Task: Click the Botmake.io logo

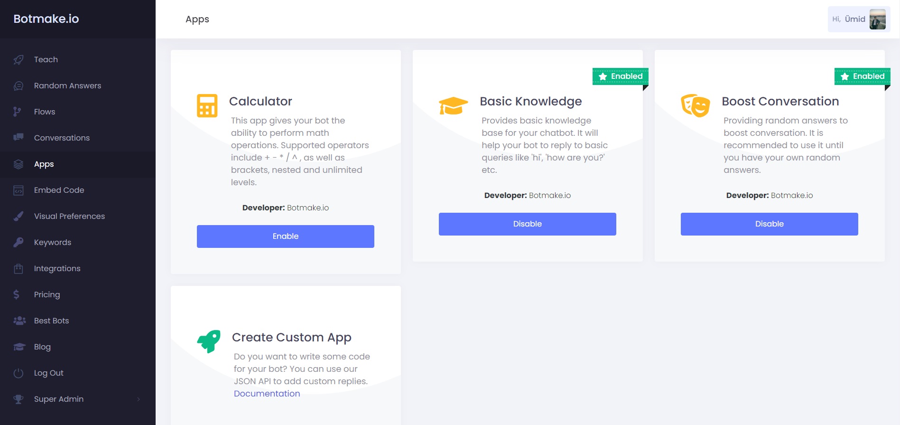Action: click(46, 19)
